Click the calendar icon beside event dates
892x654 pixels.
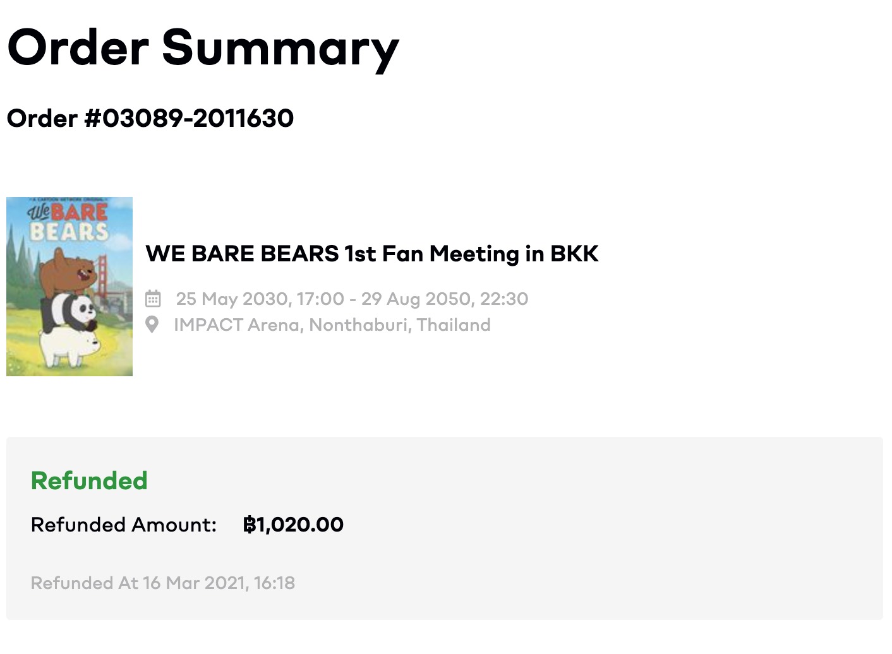tap(153, 299)
